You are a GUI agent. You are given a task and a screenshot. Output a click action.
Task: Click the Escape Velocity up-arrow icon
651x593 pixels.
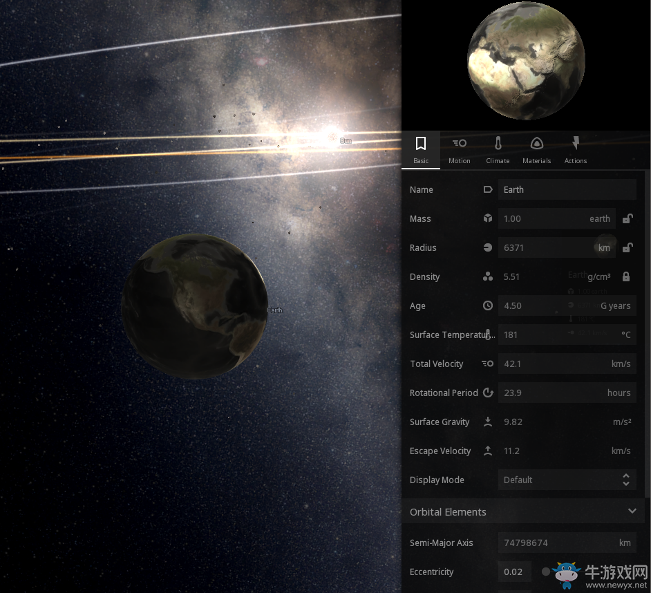tap(488, 451)
